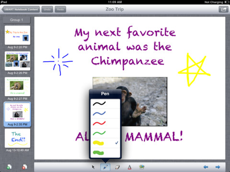Open the insert picture tool
Screen dimensions: 230x172
coord(141,167)
